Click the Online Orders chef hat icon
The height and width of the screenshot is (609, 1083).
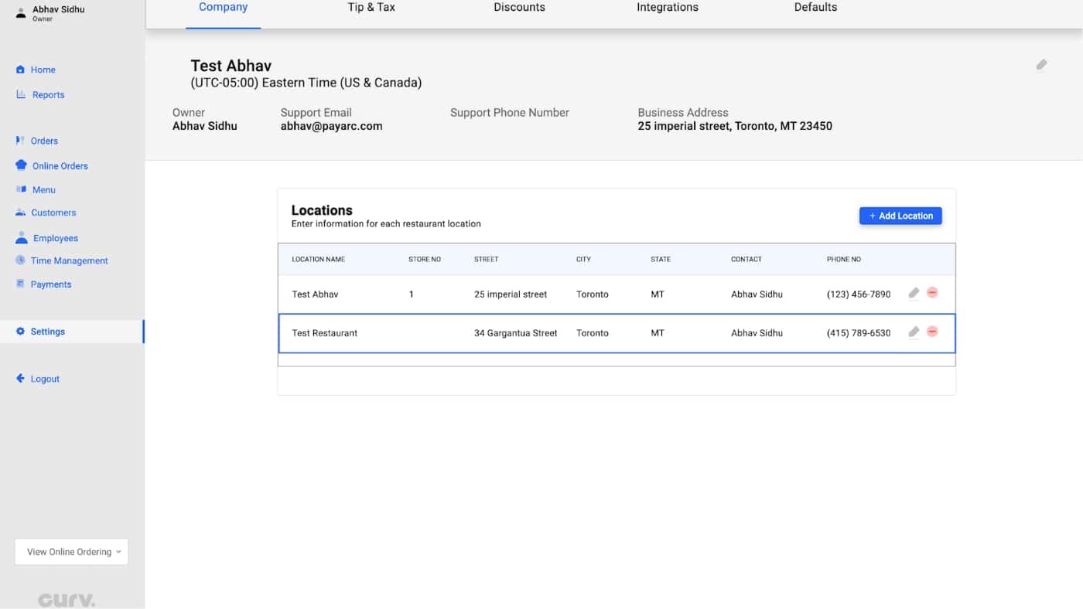tap(21, 165)
